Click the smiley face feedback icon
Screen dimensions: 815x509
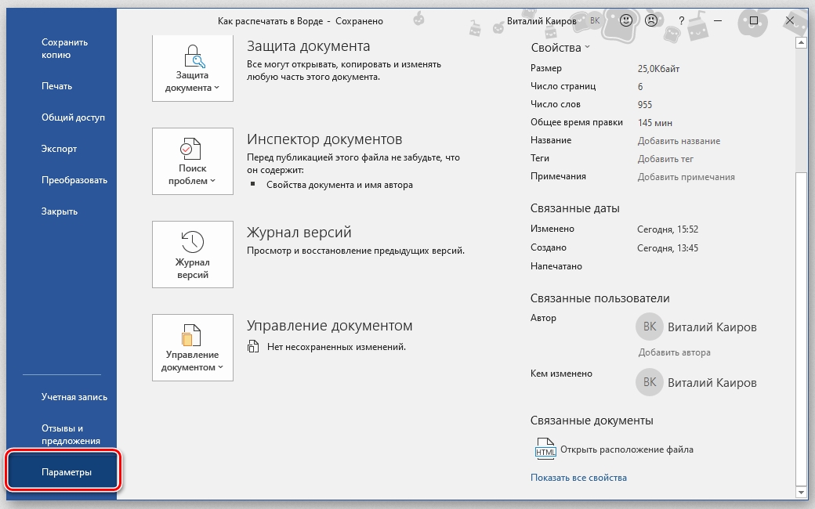click(626, 21)
